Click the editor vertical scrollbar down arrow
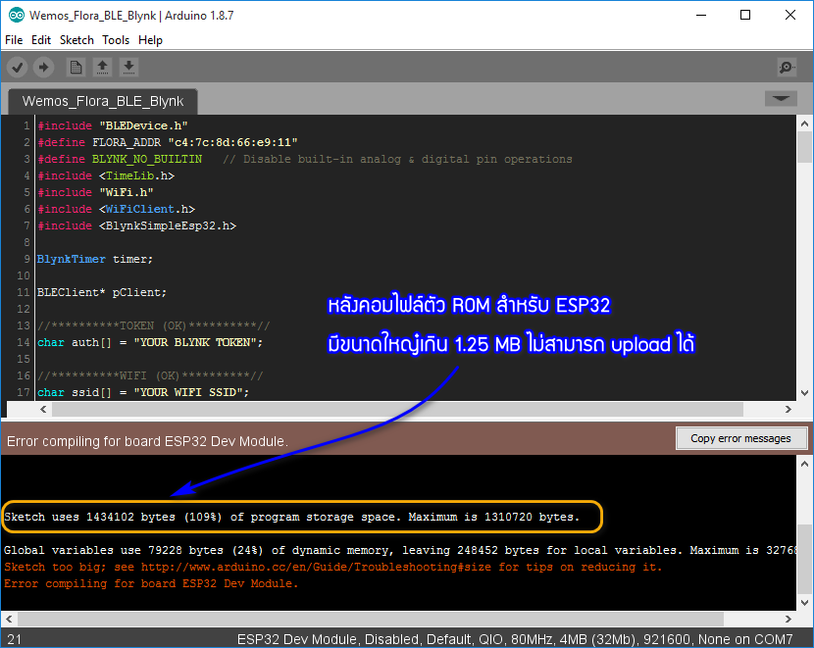The width and height of the screenshot is (814, 648). pos(804,393)
